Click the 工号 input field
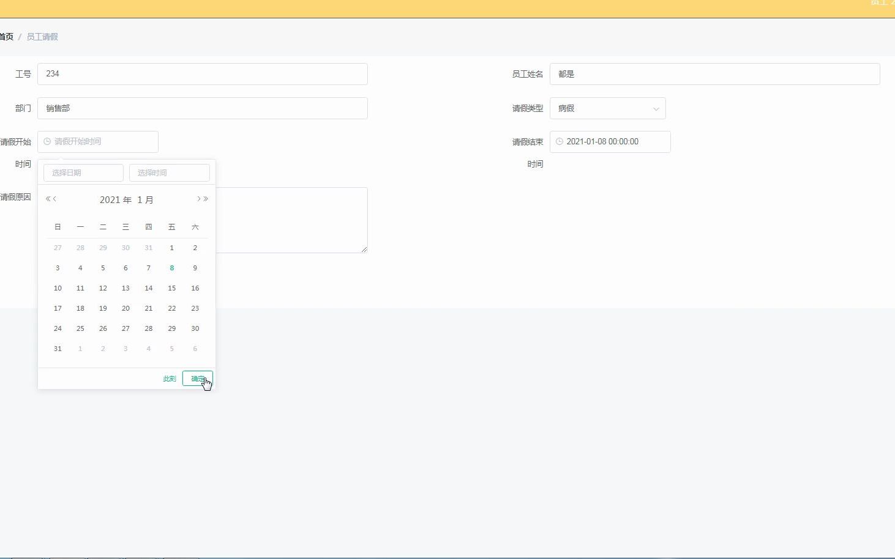The image size is (895, 559). click(x=203, y=74)
